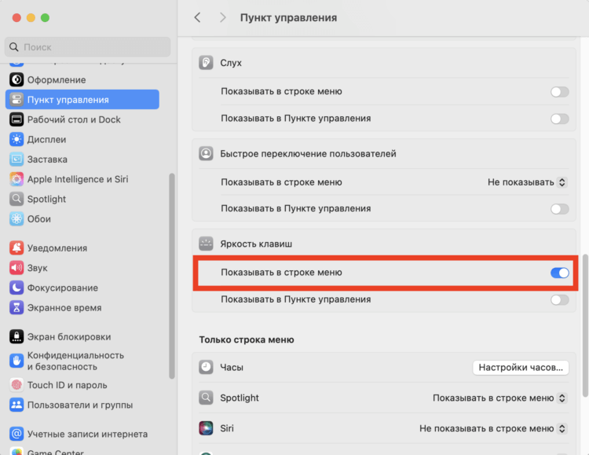The width and height of the screenshot is (589, 455).
Task: Toggle Слух Показывать в Пункте управления
Action: coord(560,119)
